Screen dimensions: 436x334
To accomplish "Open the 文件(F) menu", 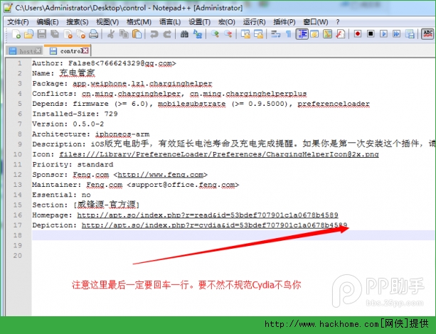I will pyautogui.click(x=18, y=22).
